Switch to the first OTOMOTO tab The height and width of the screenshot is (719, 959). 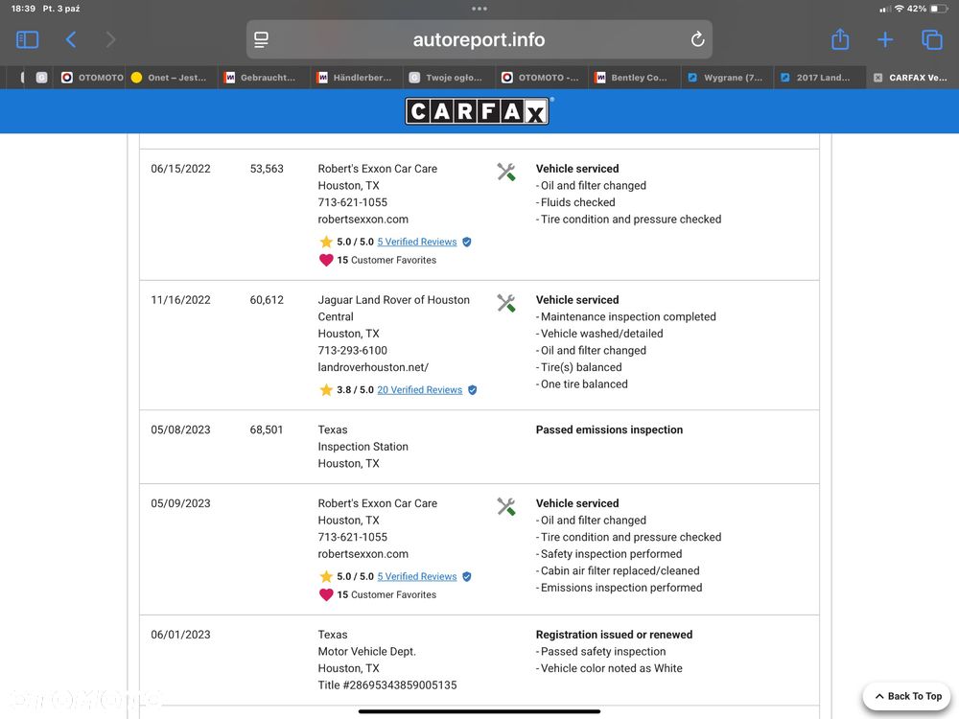[x=92, y=78]
